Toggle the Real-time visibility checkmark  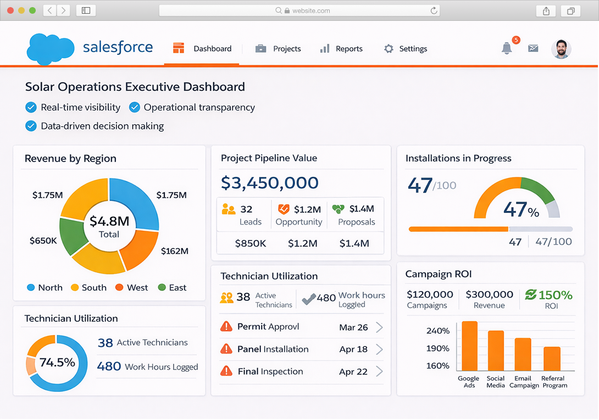[x=31, y=107]
